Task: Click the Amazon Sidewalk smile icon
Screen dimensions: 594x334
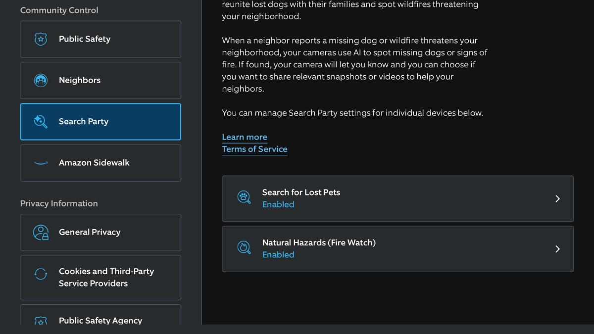Action: coord(41,163)
